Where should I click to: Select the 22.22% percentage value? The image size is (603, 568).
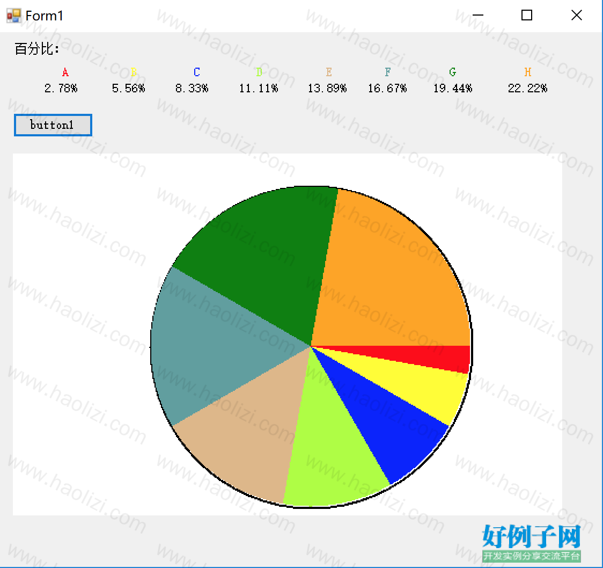pos(528,89)
